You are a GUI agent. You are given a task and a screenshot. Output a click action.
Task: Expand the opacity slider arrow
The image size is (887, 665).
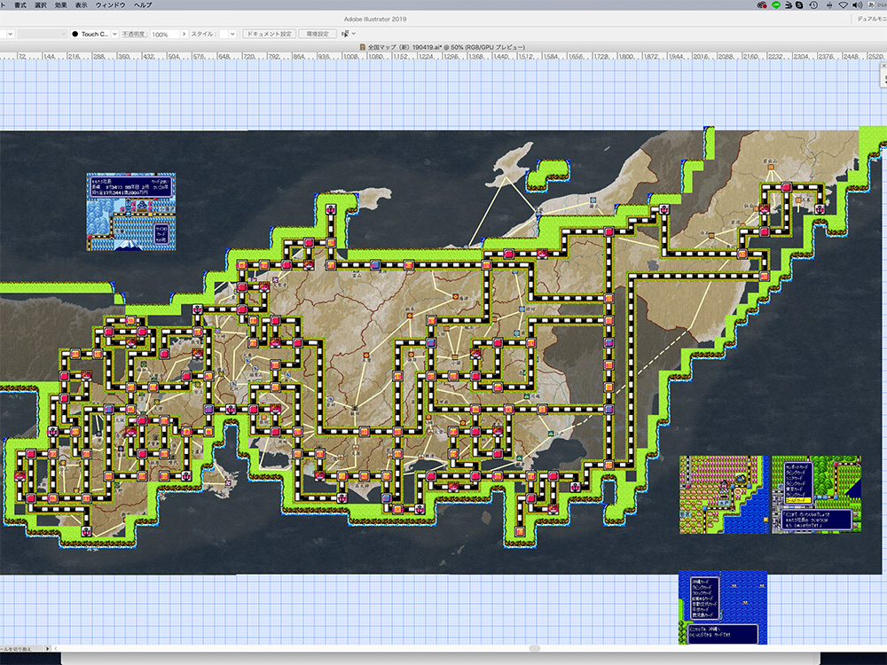point(184,34)
